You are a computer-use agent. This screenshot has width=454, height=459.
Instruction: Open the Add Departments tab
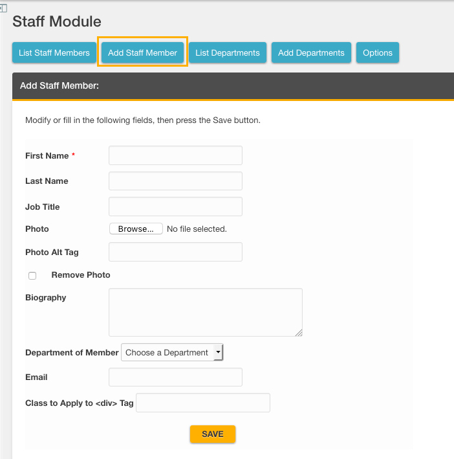click(x=311, y=53)
